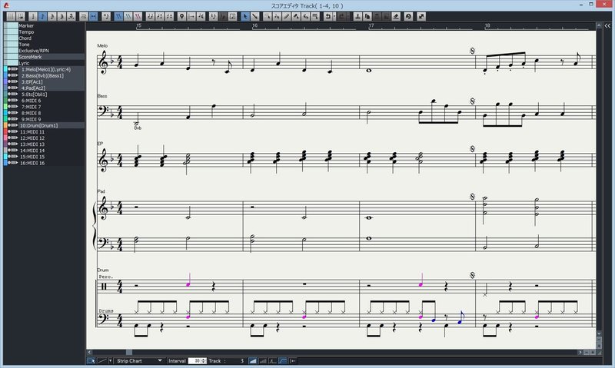Click measure 16 on the ruler
615x368 pixels.
[255, 25]
